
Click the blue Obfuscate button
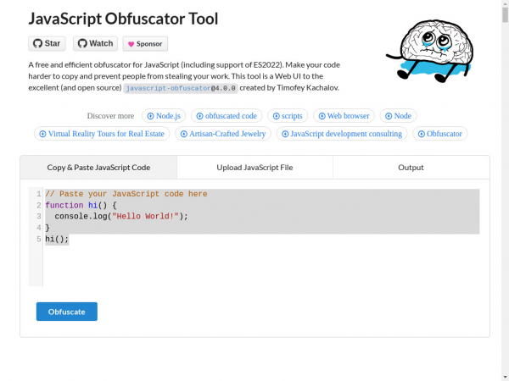point(67,312)
